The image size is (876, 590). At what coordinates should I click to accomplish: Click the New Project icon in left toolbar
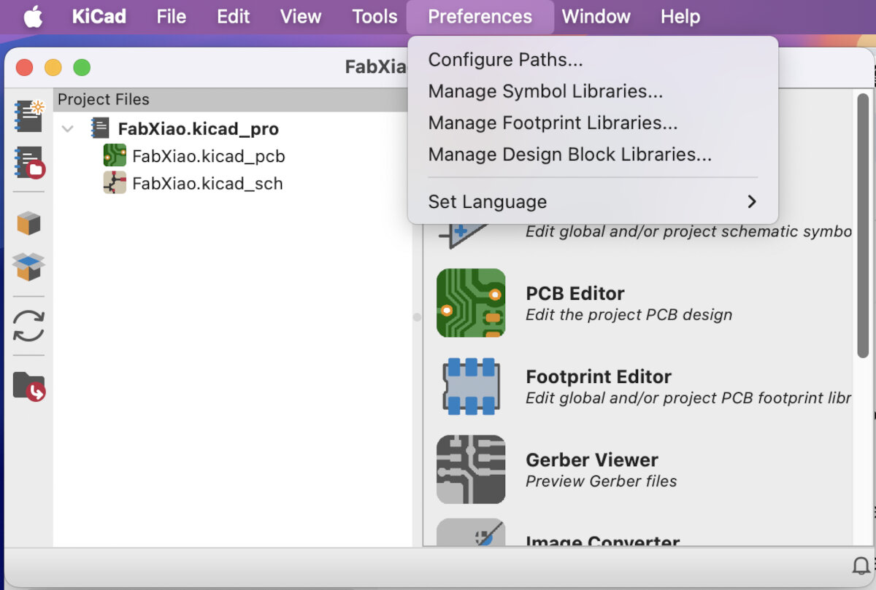pyautogui.click(x=29, y=117)
